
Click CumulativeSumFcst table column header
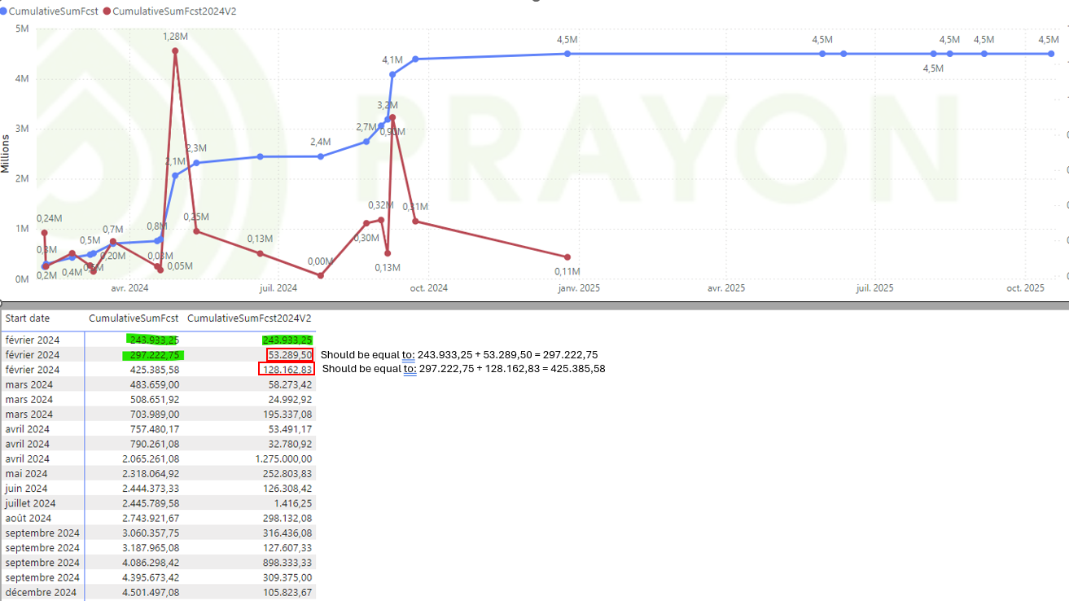pyautogui.click(x=134, y=318)
